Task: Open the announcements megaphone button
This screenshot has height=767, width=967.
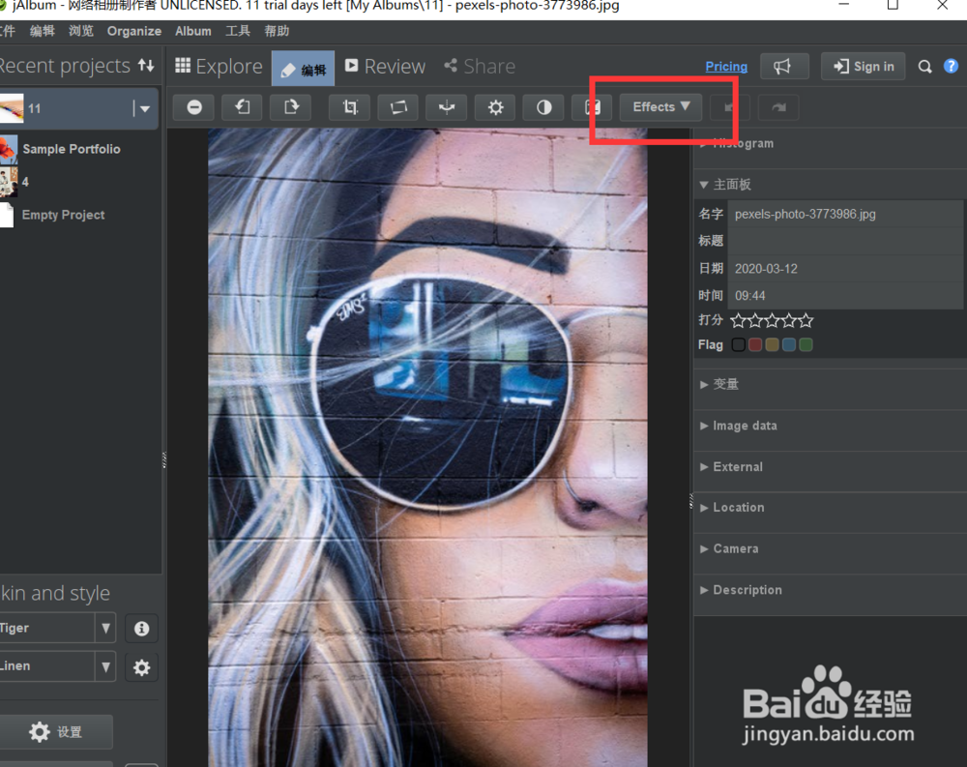Action: click(784, 66)
